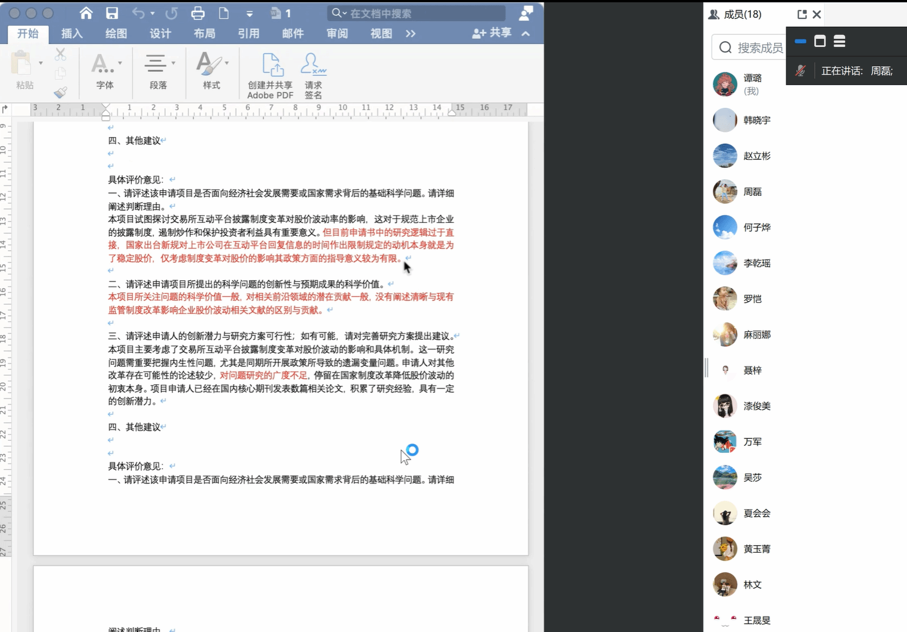Viewport: 907px width, 632px height.
Task: Expand the 段落 paragraph dropdown arrow
Action: tap(173, 63)
